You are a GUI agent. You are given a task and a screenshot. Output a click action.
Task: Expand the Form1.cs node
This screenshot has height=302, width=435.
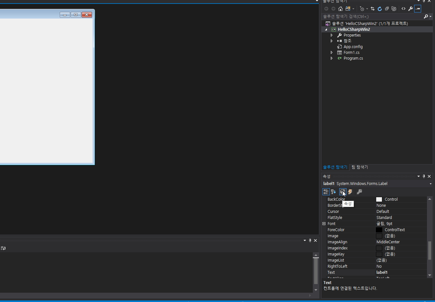coord(332,53)
